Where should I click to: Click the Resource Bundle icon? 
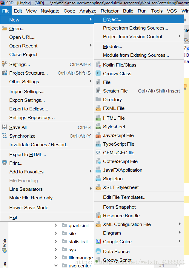[98, 216]
